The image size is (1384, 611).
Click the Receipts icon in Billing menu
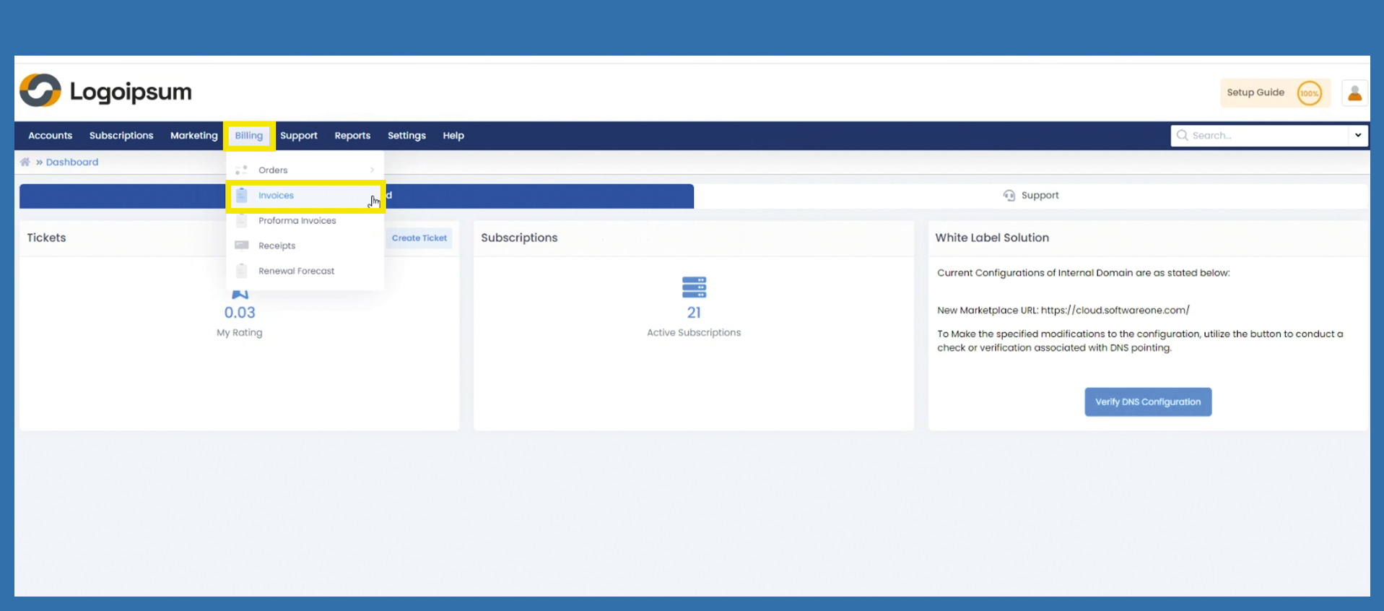tap(242, 246)
